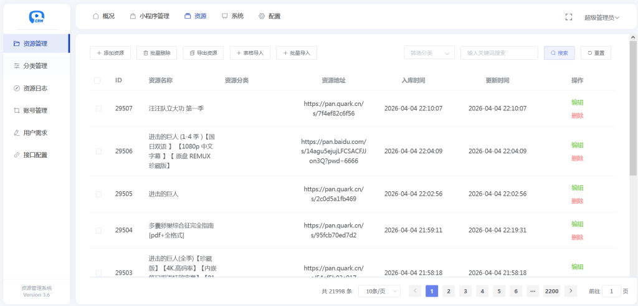
Task: Select the 资源 top navigation tab
Action: 195,16
